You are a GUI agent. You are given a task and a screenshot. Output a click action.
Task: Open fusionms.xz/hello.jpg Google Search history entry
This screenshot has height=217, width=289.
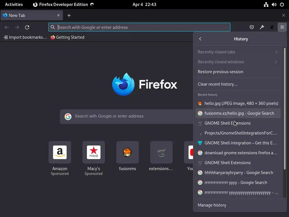click(238, 113)
